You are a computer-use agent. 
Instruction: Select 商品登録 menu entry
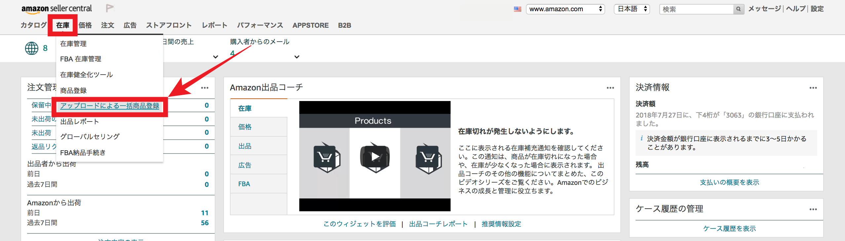coord(73,91)
